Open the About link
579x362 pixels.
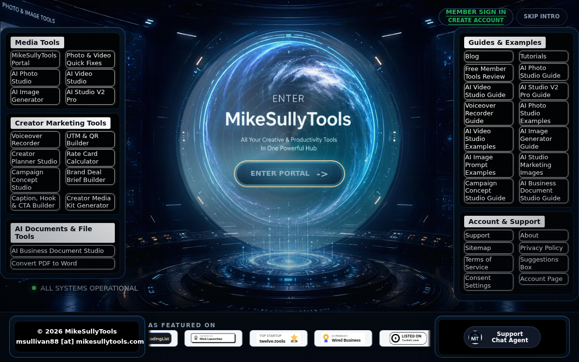(x=544, y=236)
